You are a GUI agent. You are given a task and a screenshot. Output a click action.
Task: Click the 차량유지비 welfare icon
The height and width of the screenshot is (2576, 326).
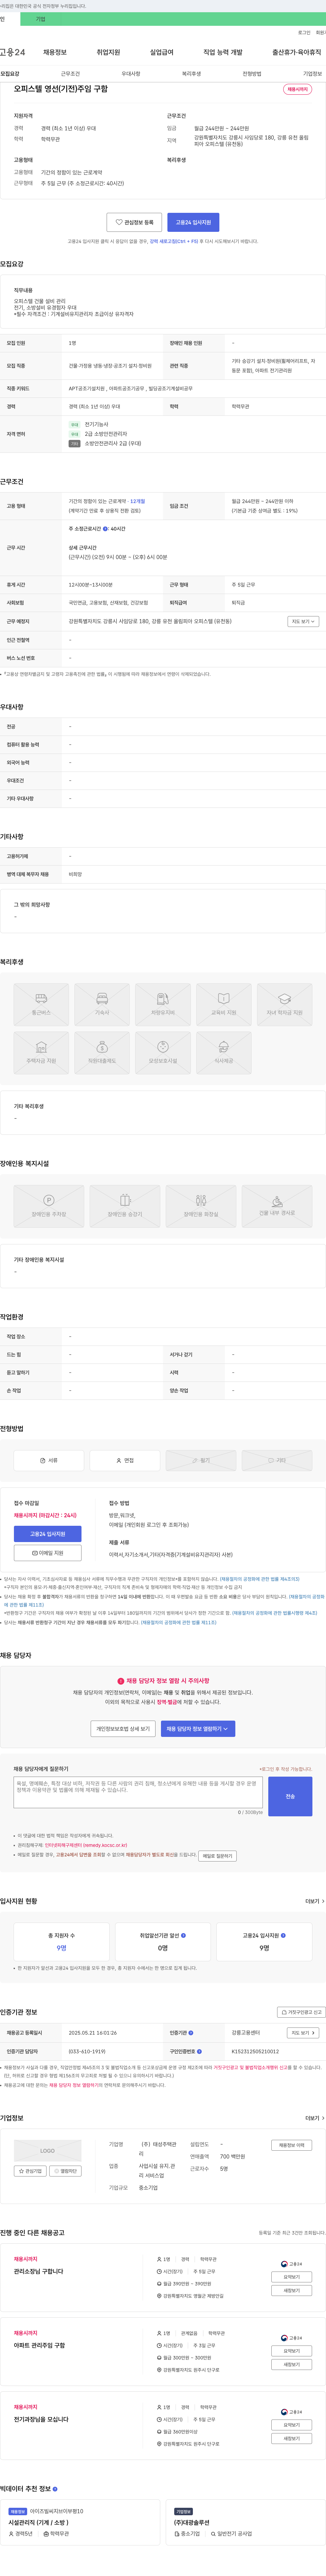click(163, 1005)
